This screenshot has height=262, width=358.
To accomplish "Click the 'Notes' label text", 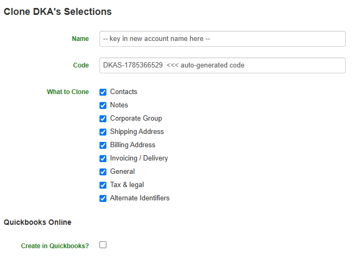I will click(x=119, y=105).
